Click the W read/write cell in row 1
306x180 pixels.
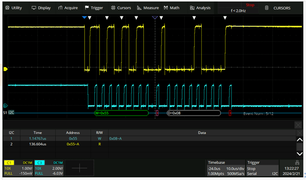99,138
